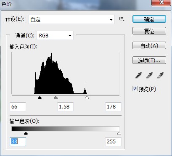Click the output shadow field showing 33
The image size is (172, 156).
coord(18,142)
